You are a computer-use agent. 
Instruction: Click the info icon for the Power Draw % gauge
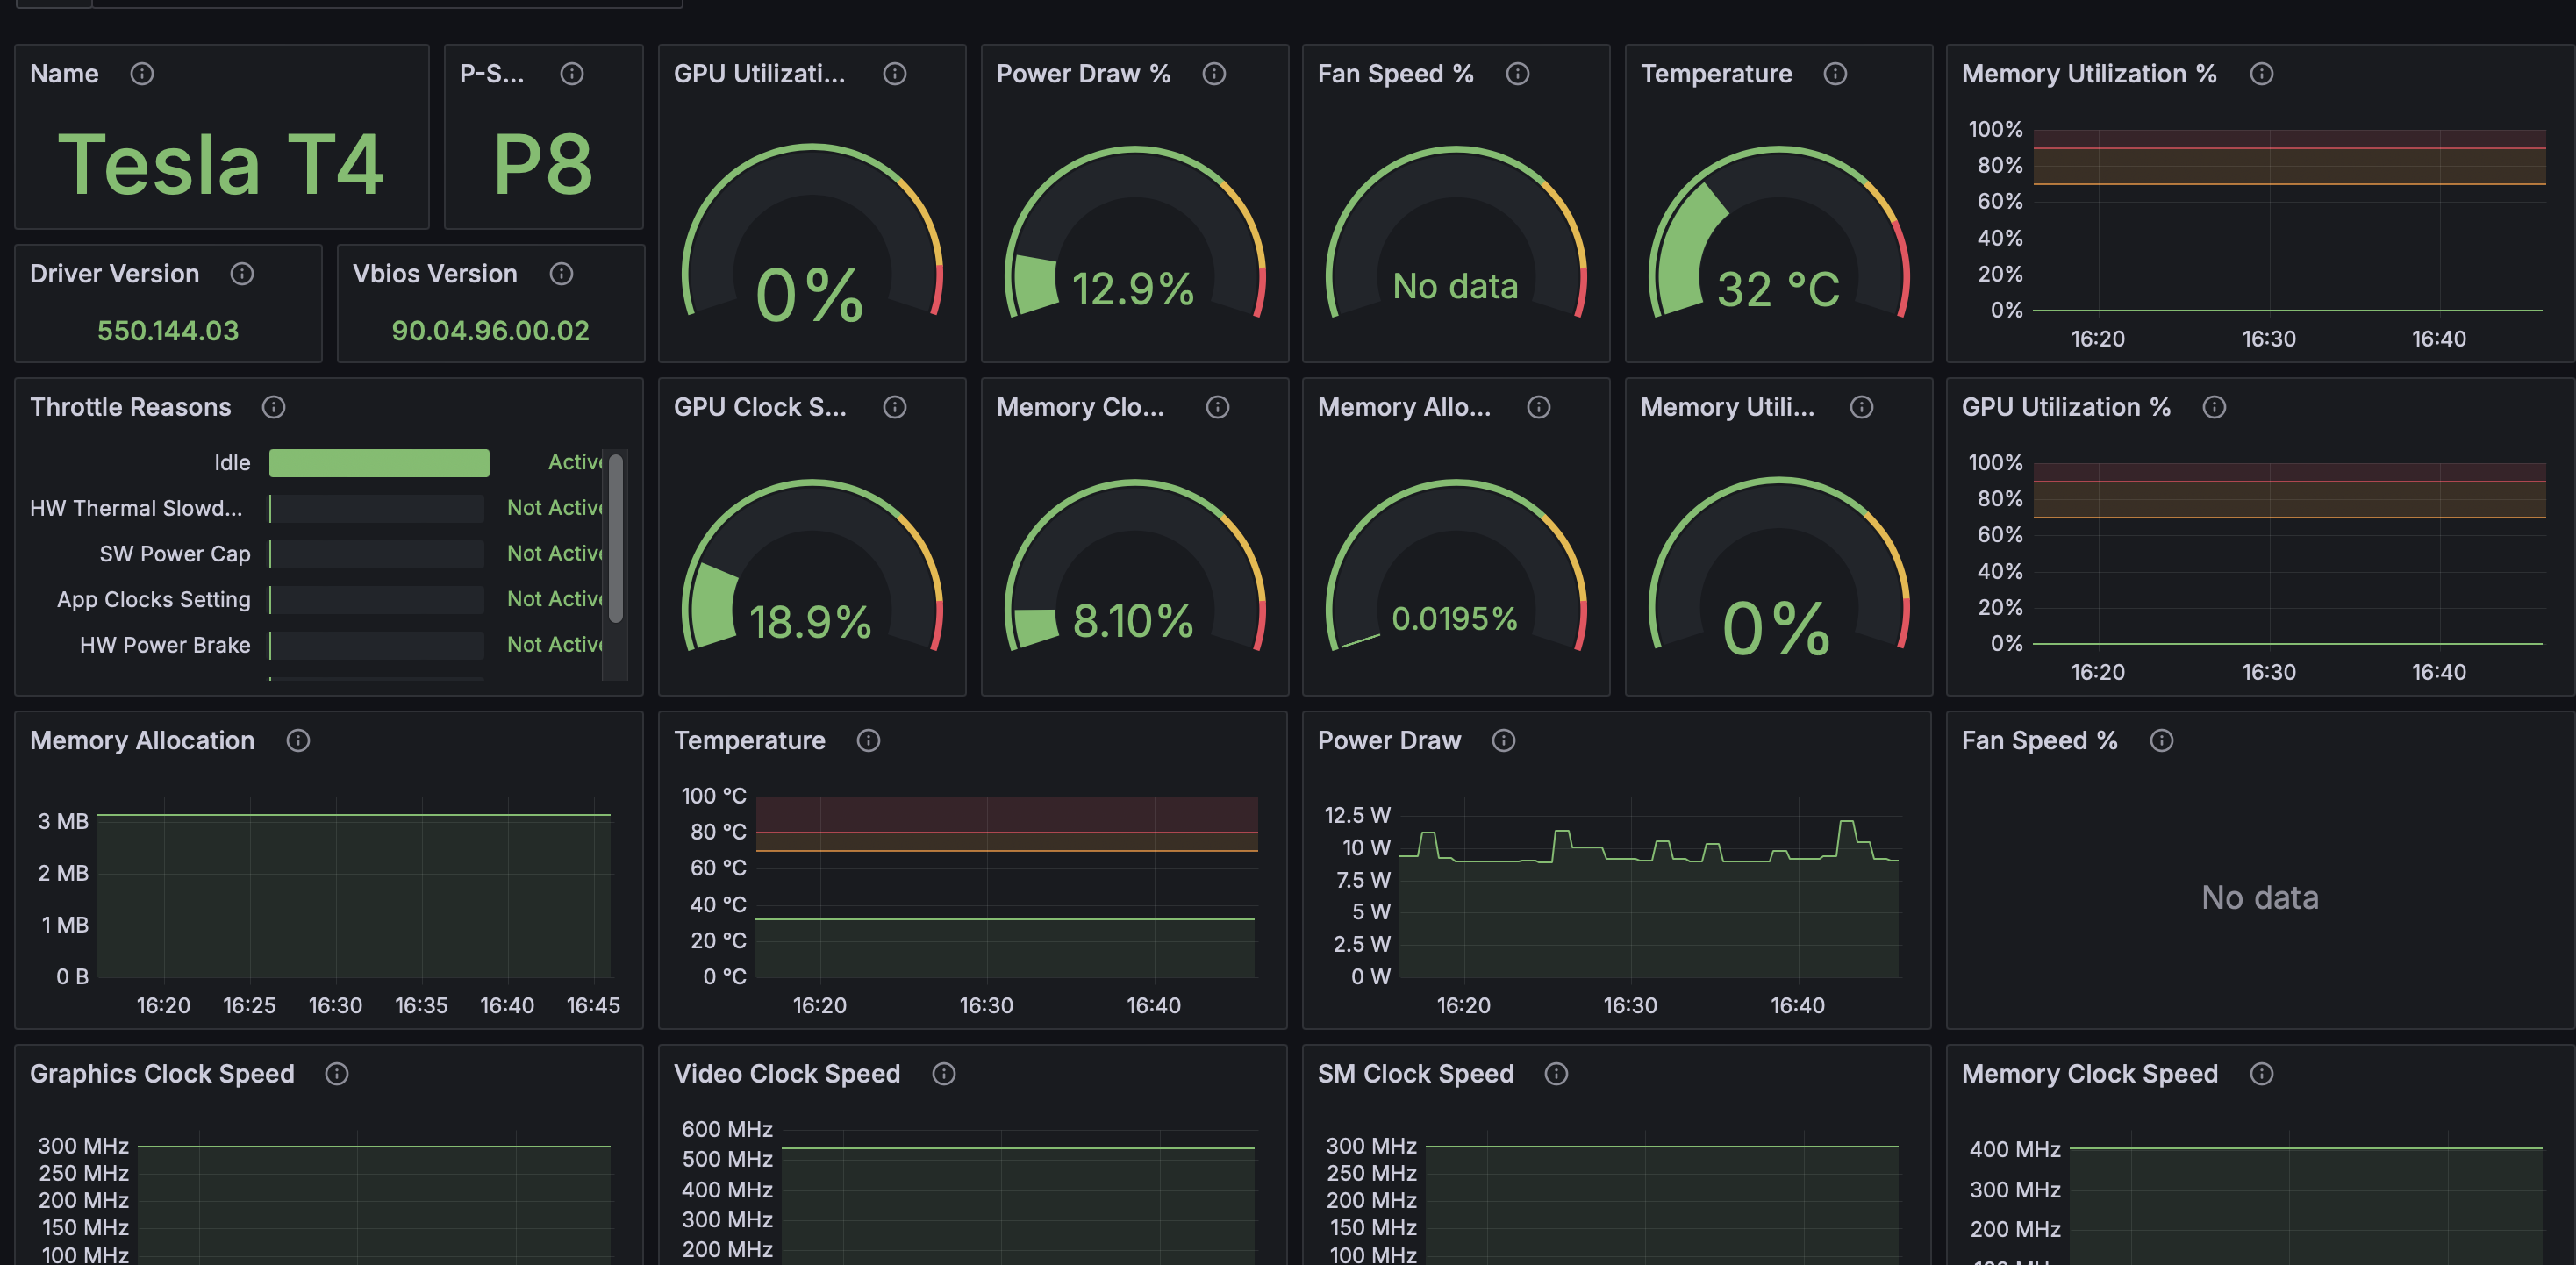pos(1214,74)
